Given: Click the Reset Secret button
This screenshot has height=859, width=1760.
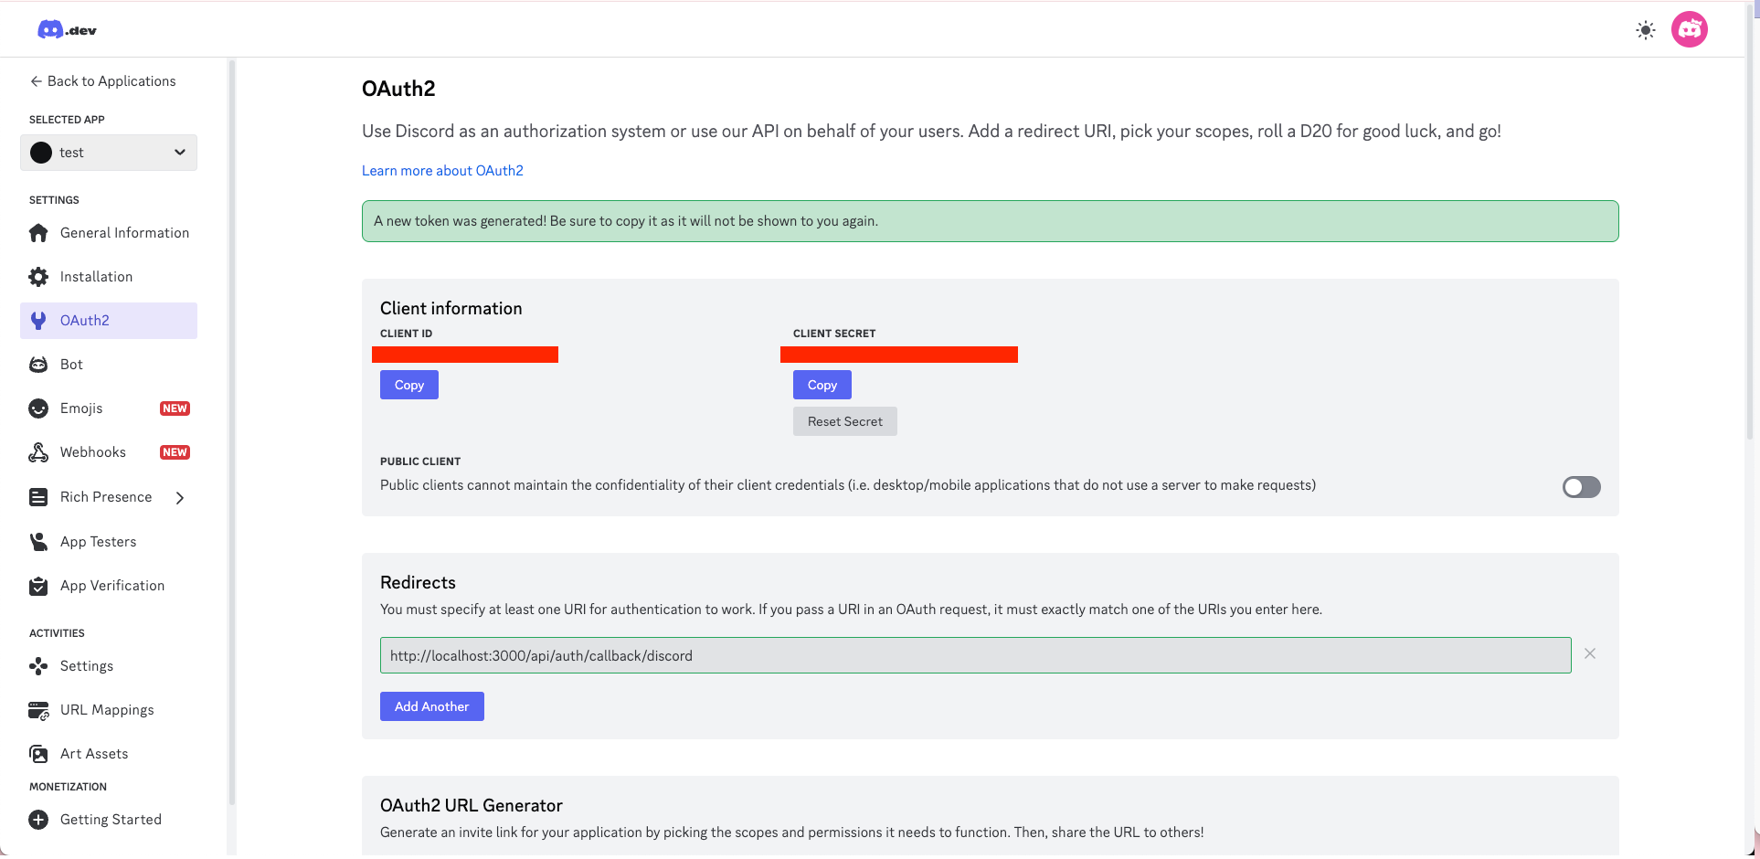Looking at the screenshot, I should coord(845,421).
